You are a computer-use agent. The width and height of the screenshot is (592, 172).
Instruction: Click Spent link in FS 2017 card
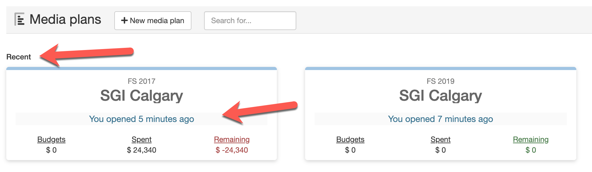coord(142,139)
